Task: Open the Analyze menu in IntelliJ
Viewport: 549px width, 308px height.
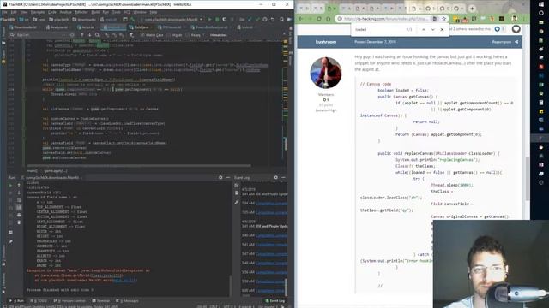Action: 65,12
